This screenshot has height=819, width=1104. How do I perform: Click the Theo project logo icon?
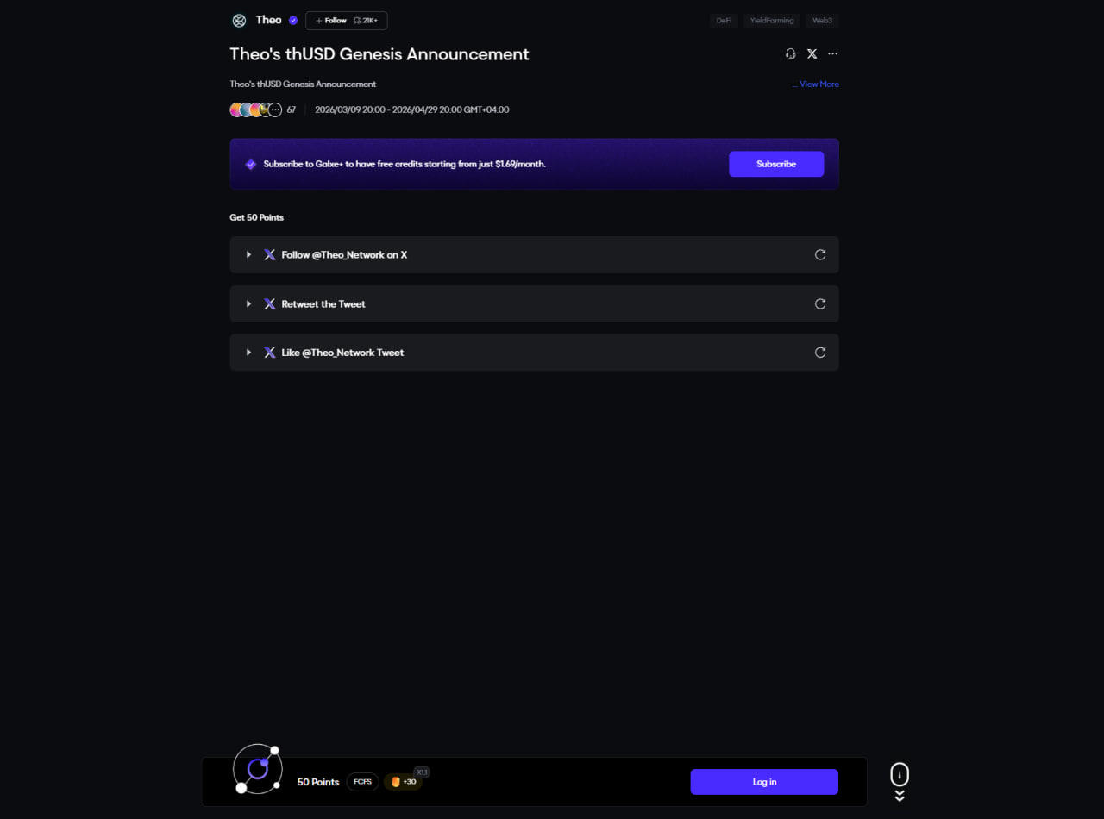coord(239,21)
